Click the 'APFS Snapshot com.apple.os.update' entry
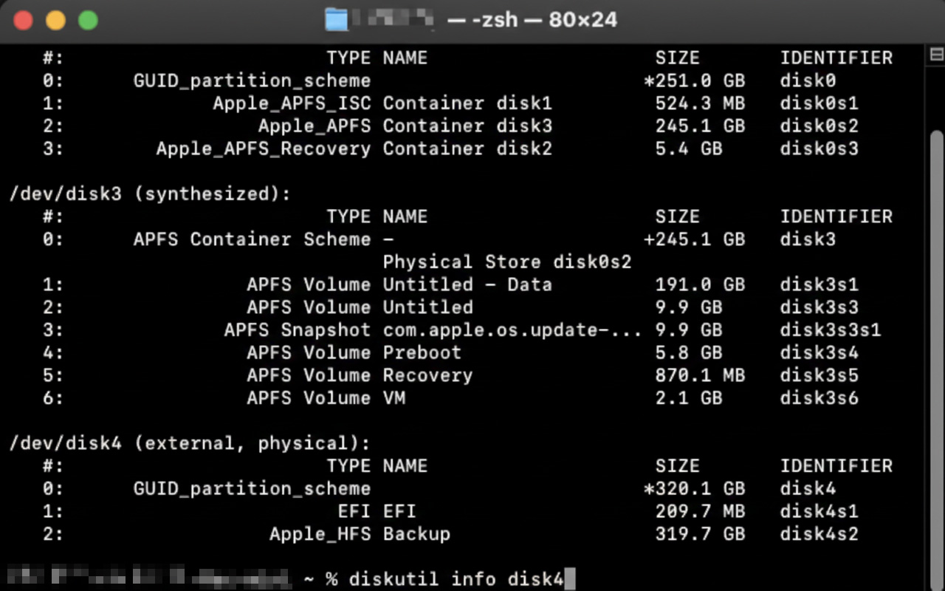This screenshot has height=591, width=945. 428,330
